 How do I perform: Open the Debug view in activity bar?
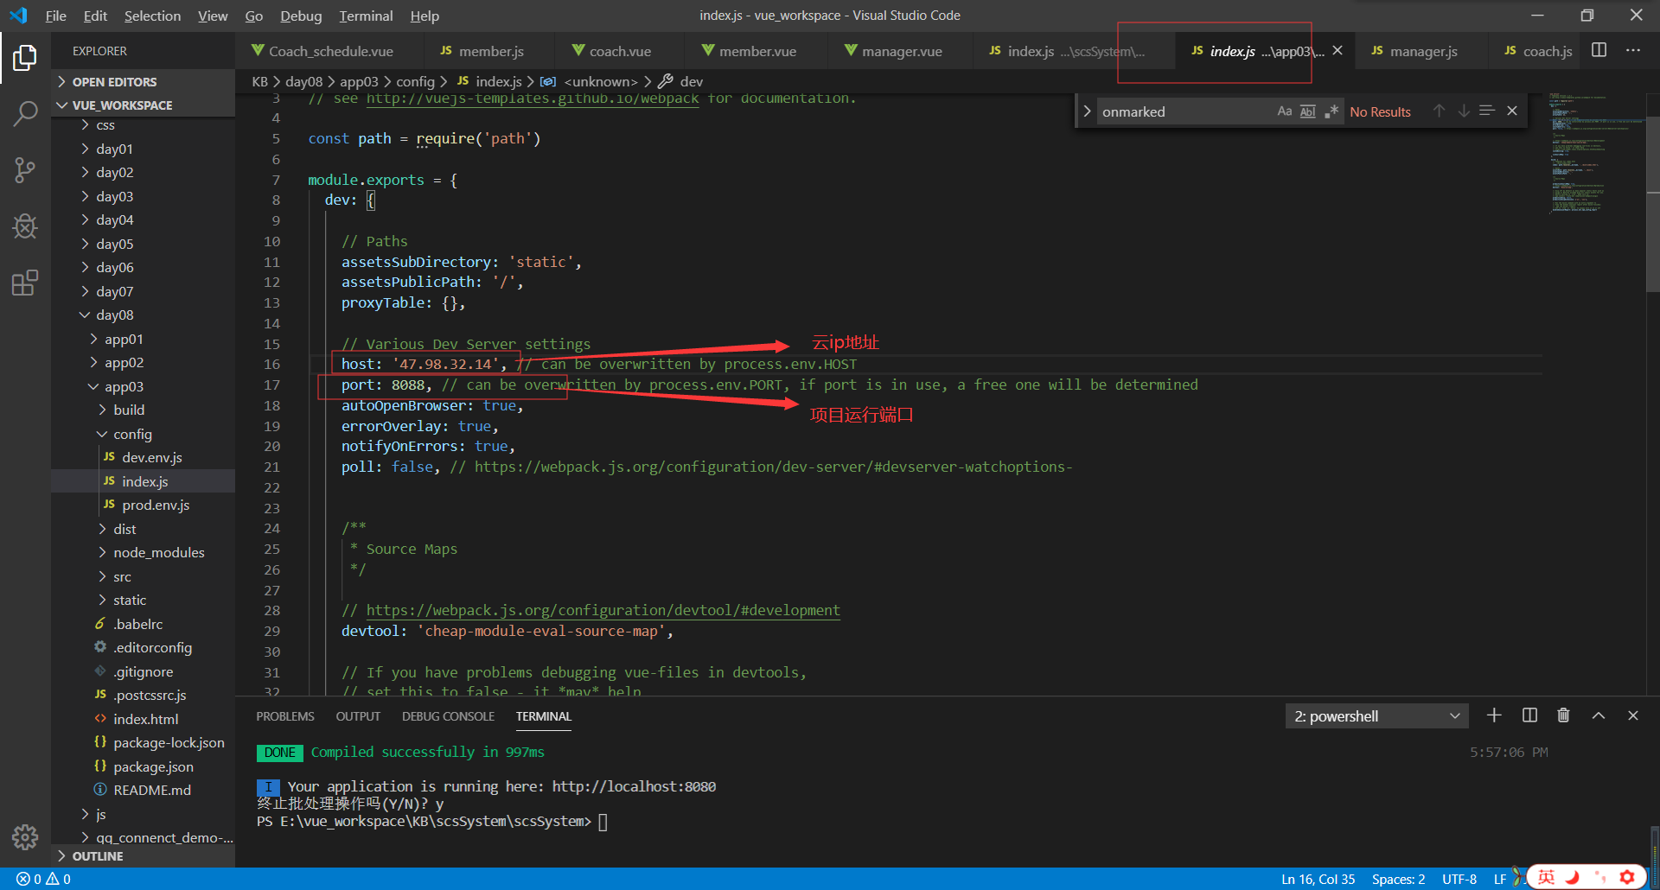pyautogui.click(x=25, y=226)
